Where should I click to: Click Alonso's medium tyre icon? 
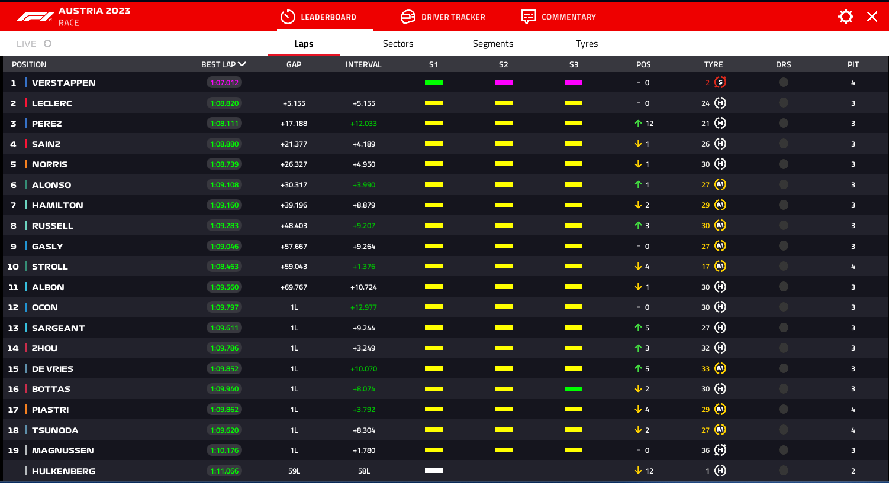pyautogui.click(x=720, y=184)
